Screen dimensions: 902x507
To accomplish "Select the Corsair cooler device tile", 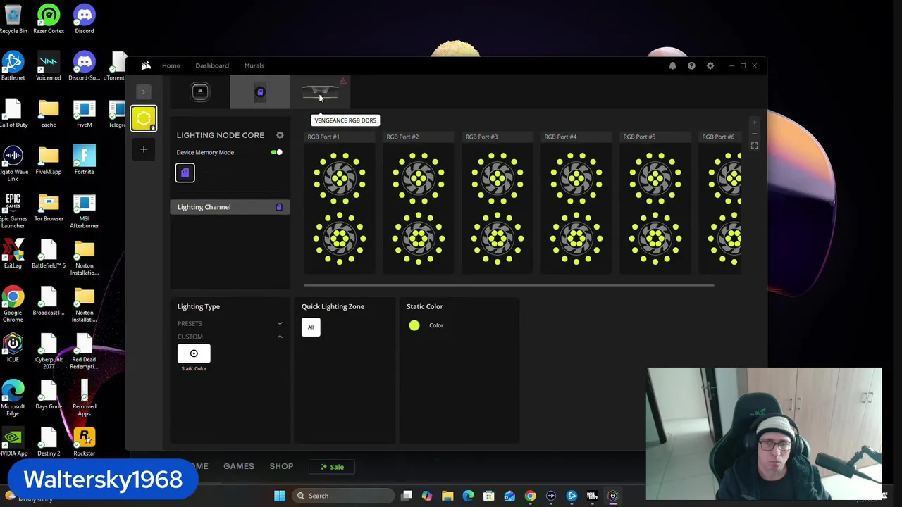I will 200,92.
